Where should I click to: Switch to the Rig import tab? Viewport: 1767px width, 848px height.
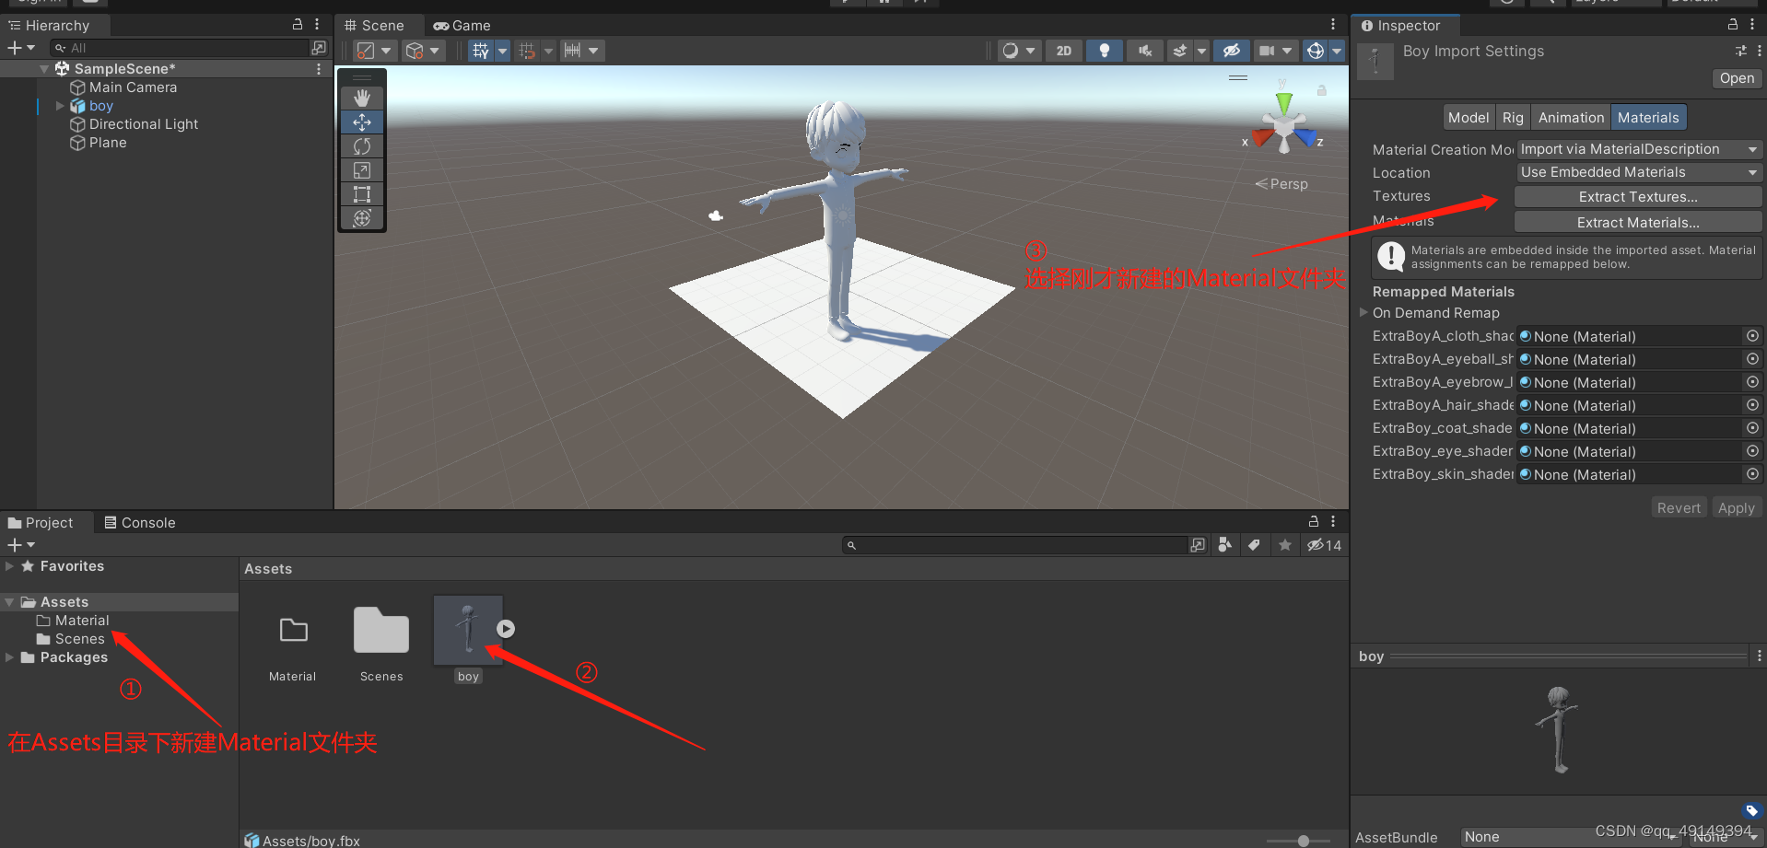point(1513,117)
